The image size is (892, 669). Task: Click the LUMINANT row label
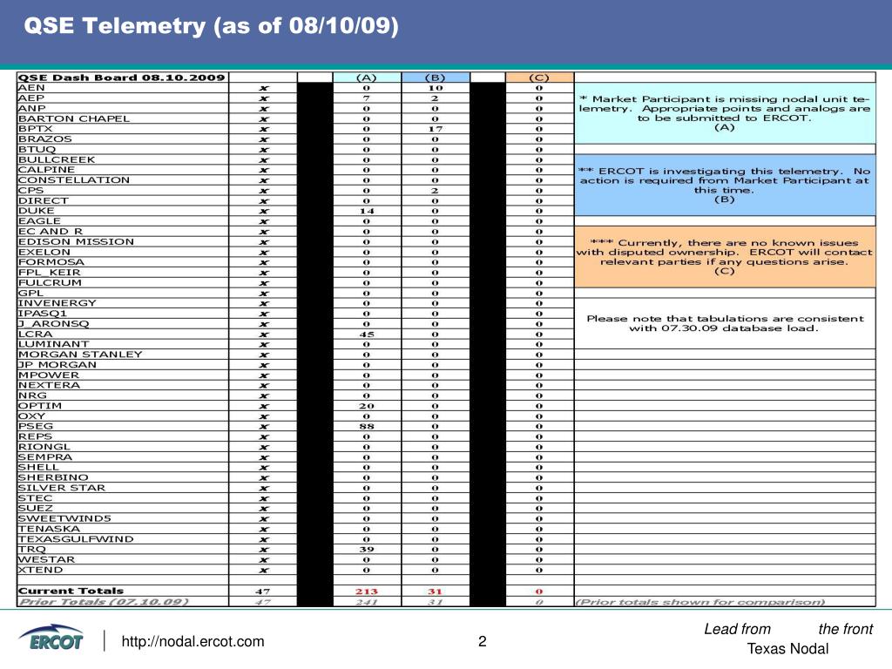pos(53,343)
